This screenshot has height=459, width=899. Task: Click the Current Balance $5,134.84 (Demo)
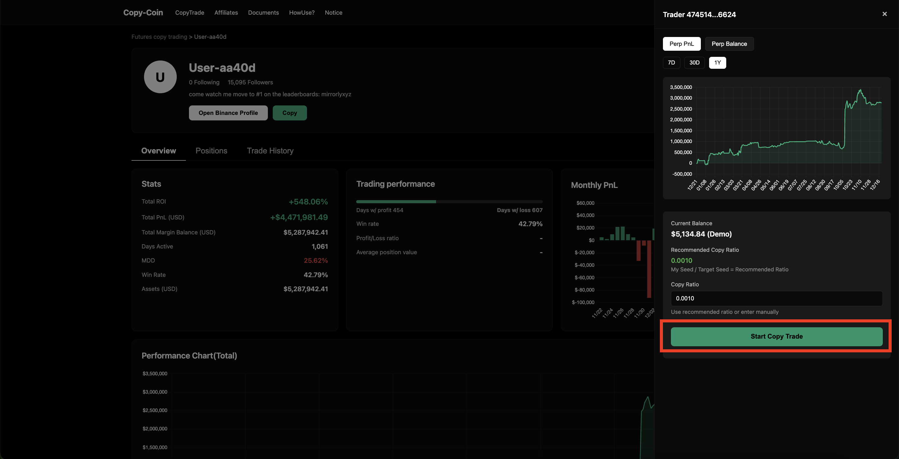701,234
